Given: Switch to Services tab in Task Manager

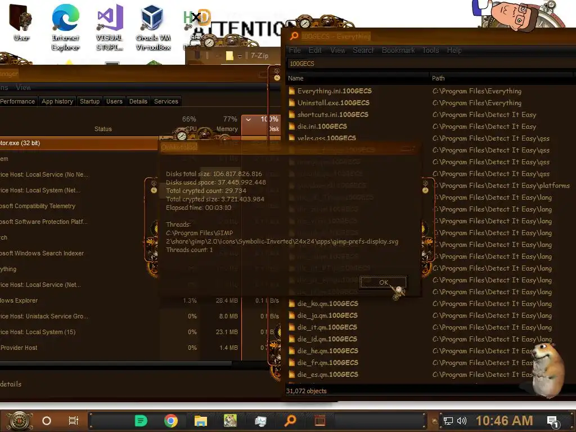Looking at the screenshot, I should 166,101.
